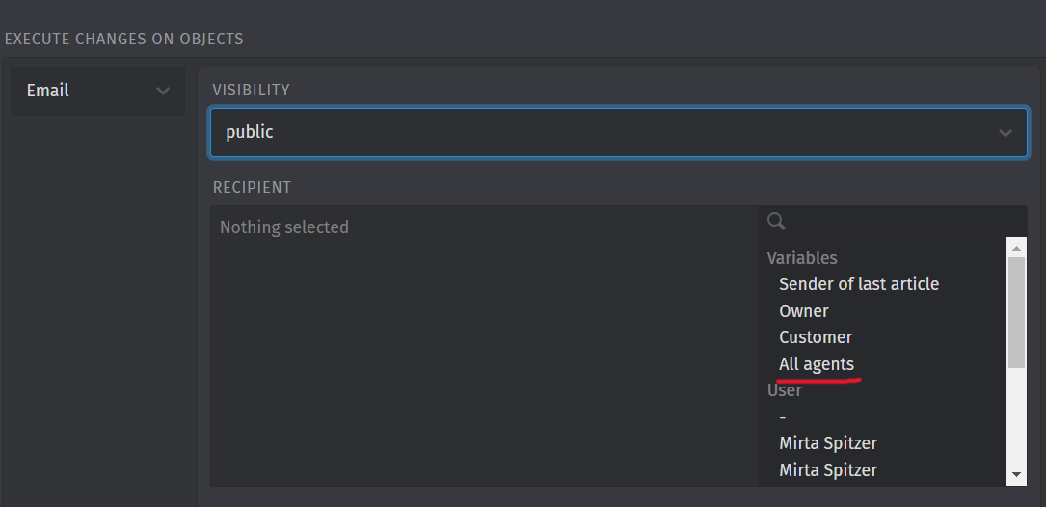Select Sender of last article variable
The height and width of the screenshot is (507, 1046).
pyautogui.click(x=859, y=284)
